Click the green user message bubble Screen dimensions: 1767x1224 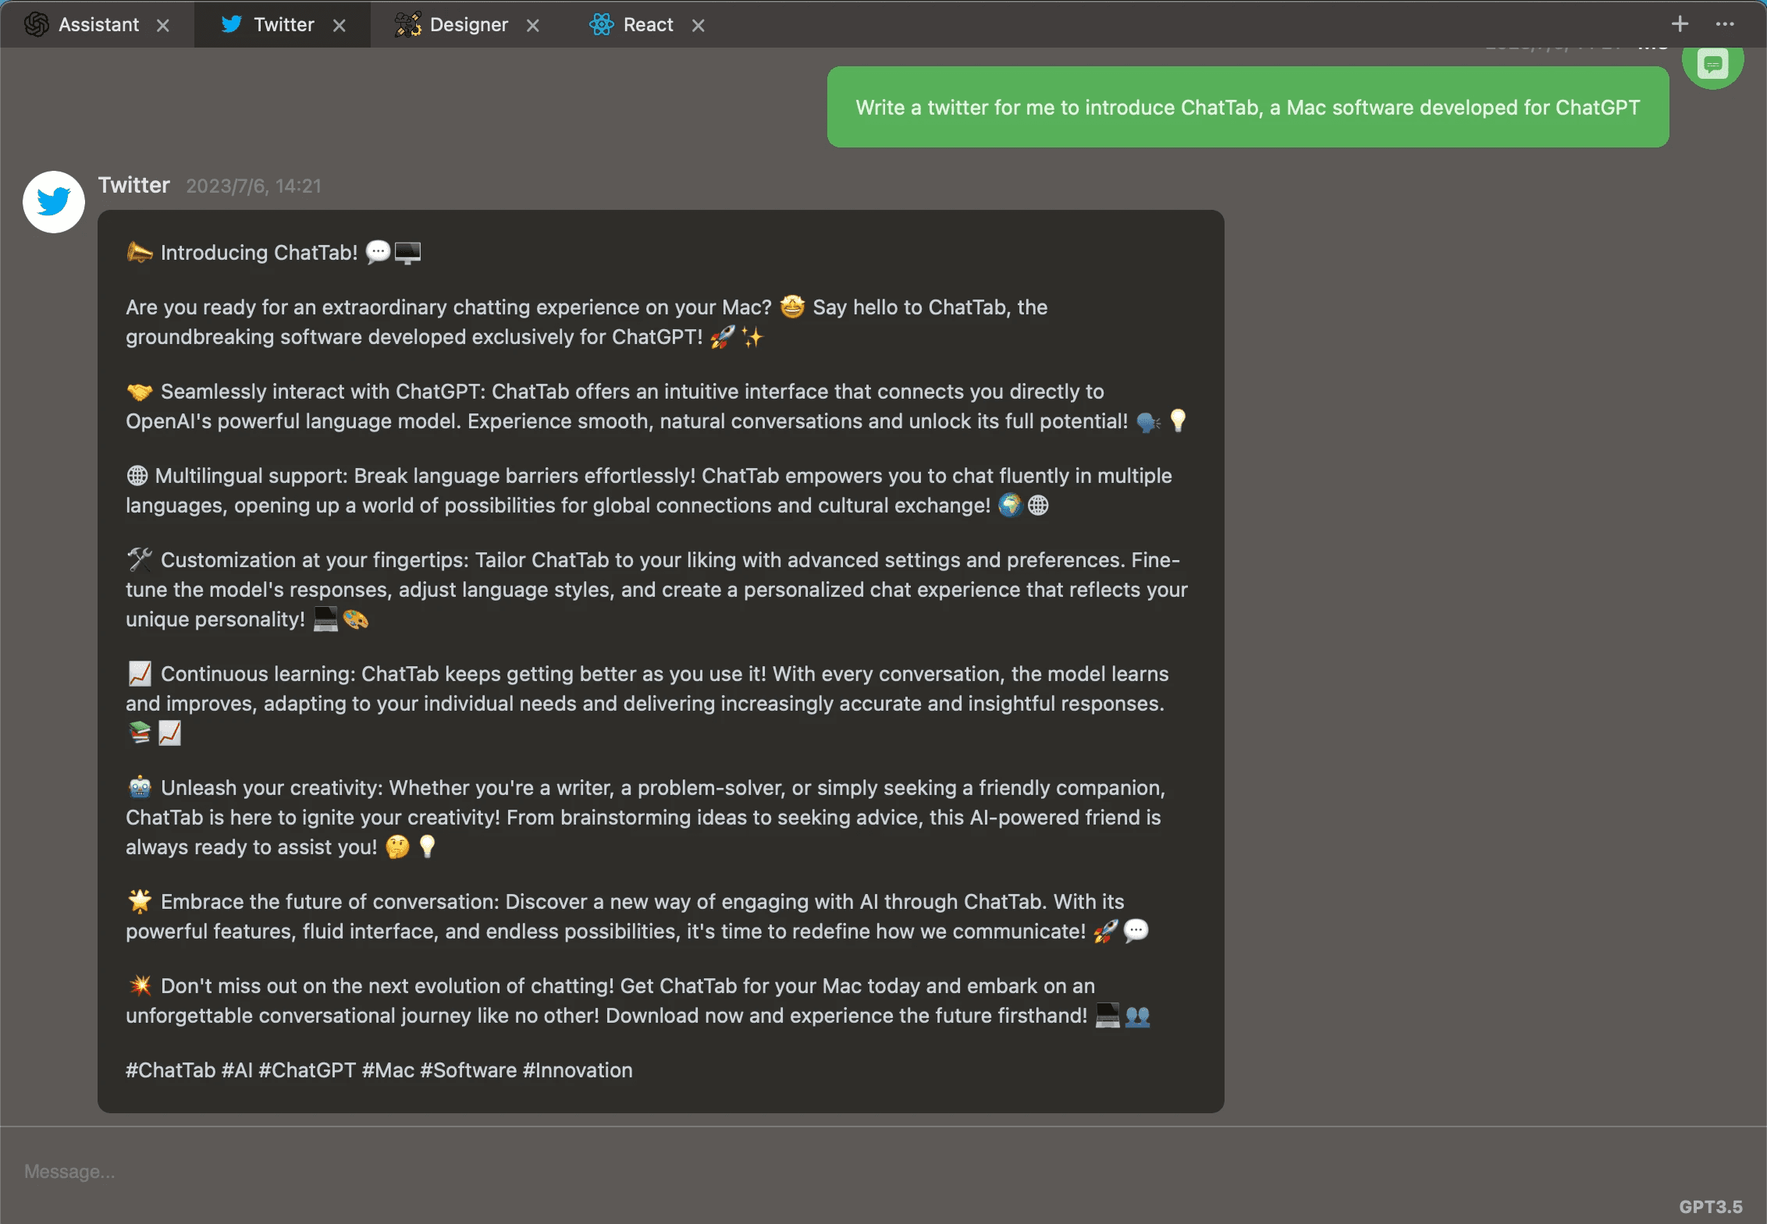point(1247,108)
